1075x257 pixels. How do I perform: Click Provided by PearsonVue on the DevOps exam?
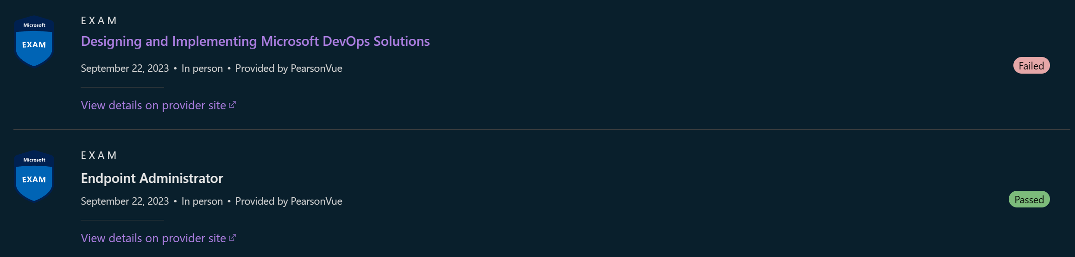click(x=289, y=69)
